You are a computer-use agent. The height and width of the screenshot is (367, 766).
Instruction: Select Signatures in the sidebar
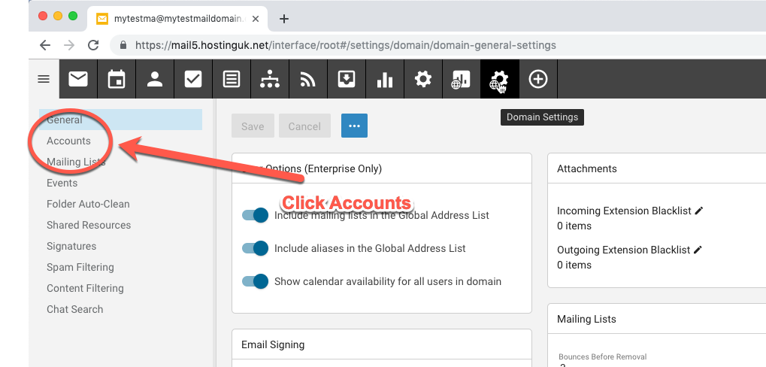(71, 246)
